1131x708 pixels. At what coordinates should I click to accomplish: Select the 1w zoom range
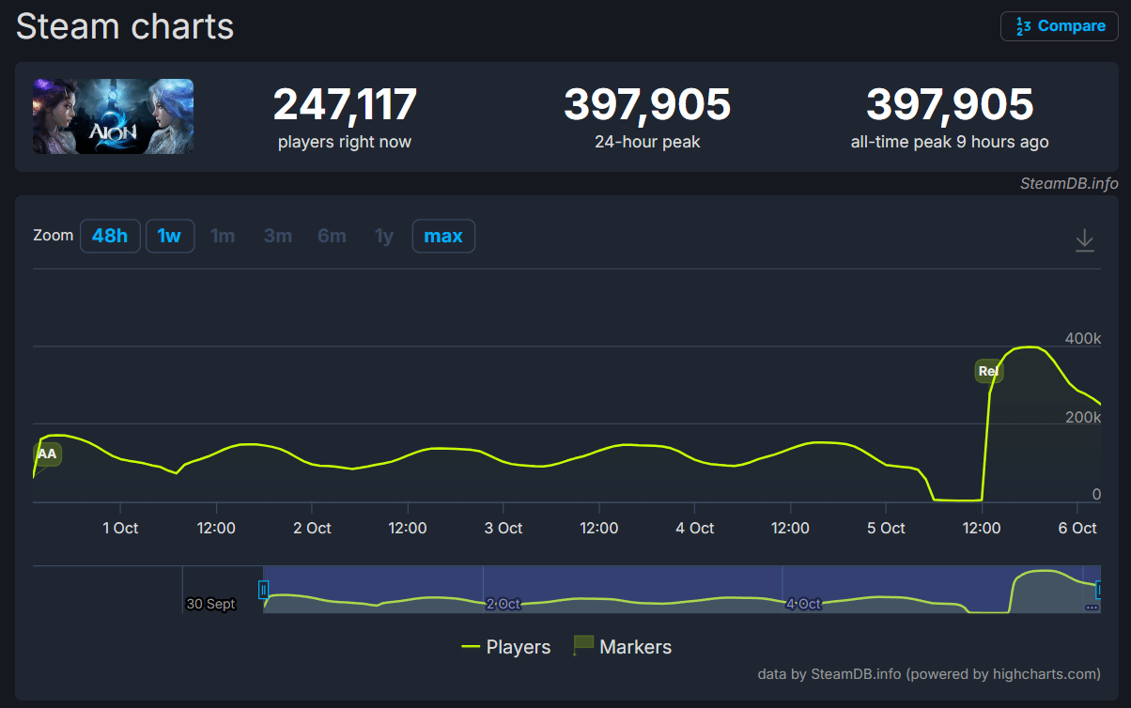click(x=170, y=236)
